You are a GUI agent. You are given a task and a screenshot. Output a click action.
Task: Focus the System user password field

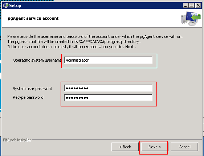point(108,88)
